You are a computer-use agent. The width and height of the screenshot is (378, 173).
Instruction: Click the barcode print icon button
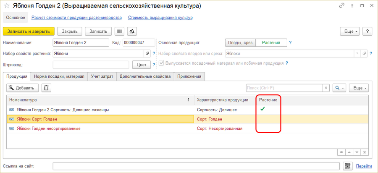coord(119,31)
